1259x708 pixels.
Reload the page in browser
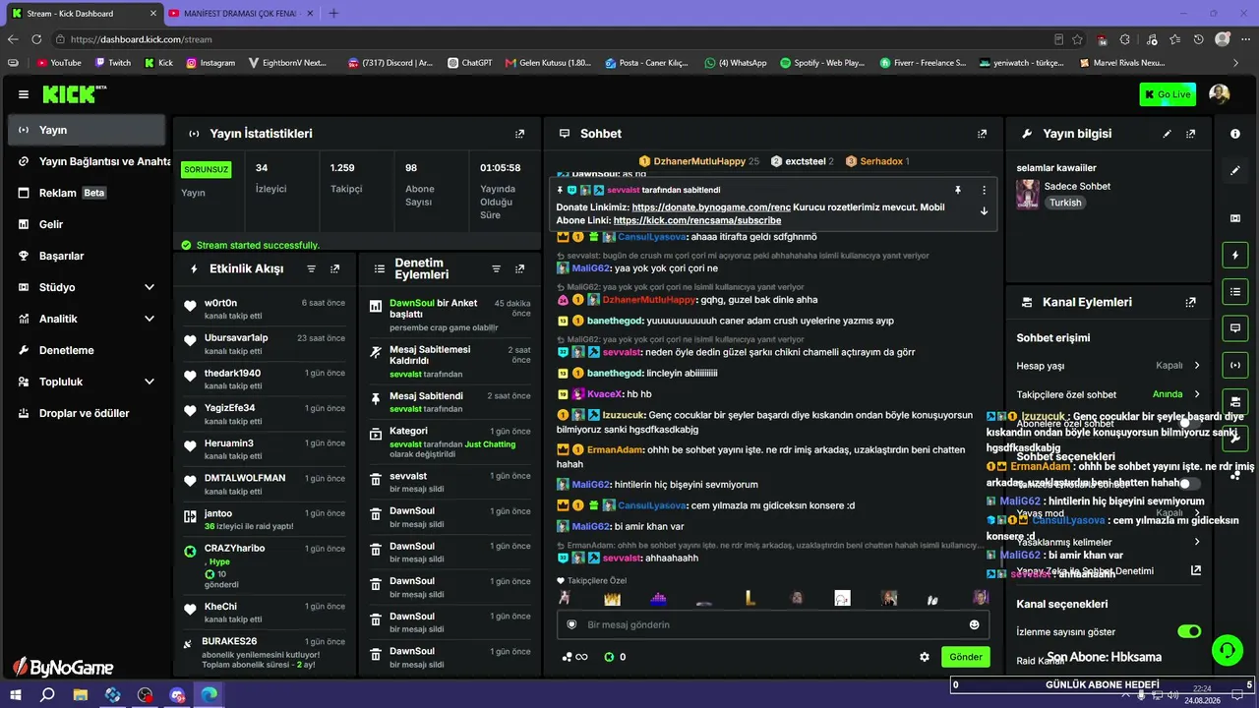[x=36, y=39]
